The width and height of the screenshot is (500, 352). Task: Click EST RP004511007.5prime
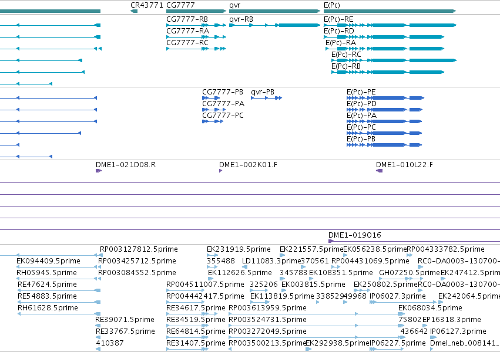206,285
